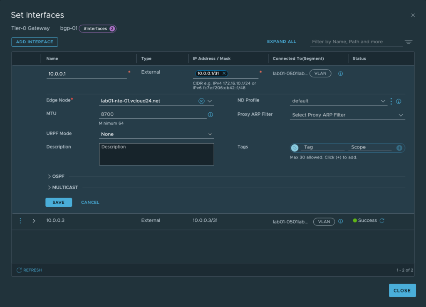This screenshot has width=426, height=307.
Task: Expand the OSPF section
Action: click(56, 176)
